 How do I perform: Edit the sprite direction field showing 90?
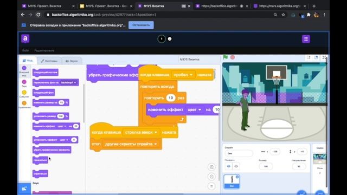[299, 166]
